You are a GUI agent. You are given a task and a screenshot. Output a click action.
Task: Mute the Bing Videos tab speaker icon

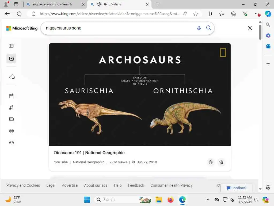coord(99,4)
